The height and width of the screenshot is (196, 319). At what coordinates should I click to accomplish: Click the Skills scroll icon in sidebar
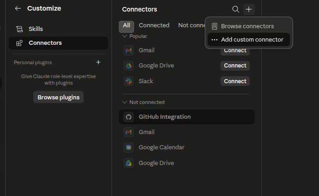19,29
